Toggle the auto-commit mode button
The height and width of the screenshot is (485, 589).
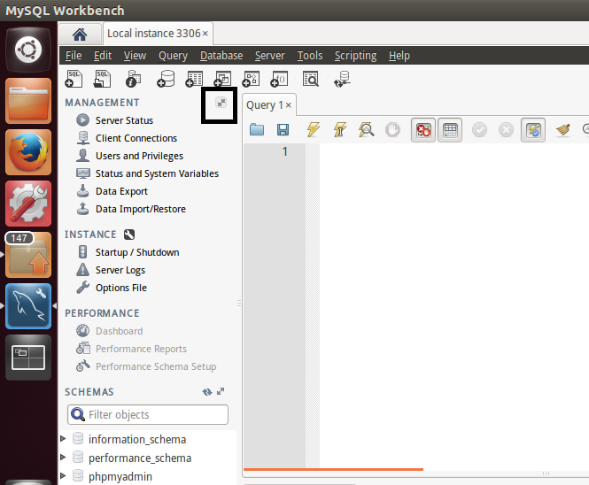tap(533, 130)
